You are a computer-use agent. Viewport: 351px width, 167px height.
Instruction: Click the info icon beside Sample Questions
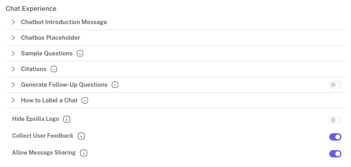coord(80,53)
